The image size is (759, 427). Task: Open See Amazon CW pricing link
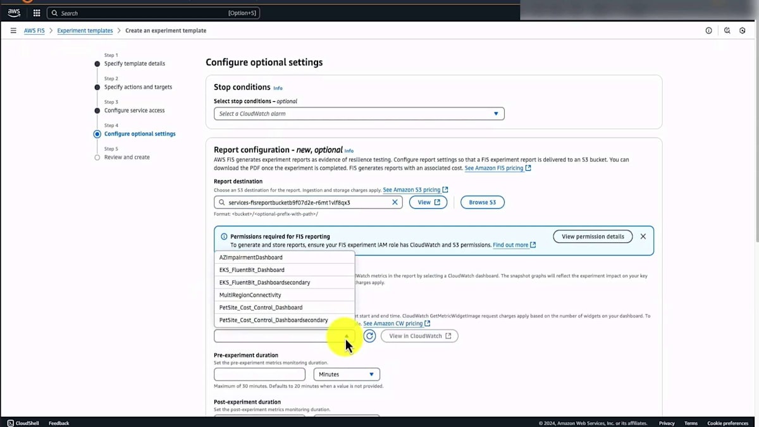pyautogui.click(x=397, y=323)
